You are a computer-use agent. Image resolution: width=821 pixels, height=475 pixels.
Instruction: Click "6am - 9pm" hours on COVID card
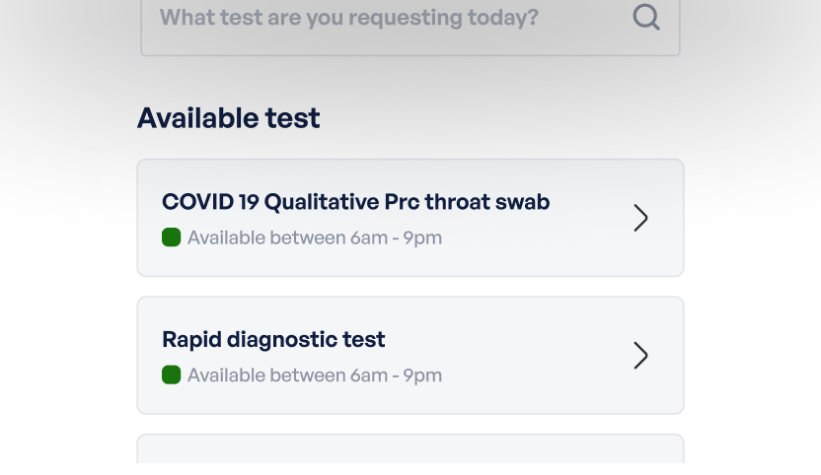pos(396,237)
